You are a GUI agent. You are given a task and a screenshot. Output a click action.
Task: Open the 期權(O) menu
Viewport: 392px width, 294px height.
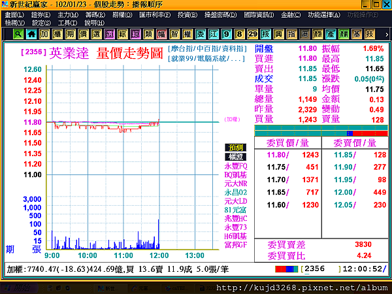pos(122,15)
